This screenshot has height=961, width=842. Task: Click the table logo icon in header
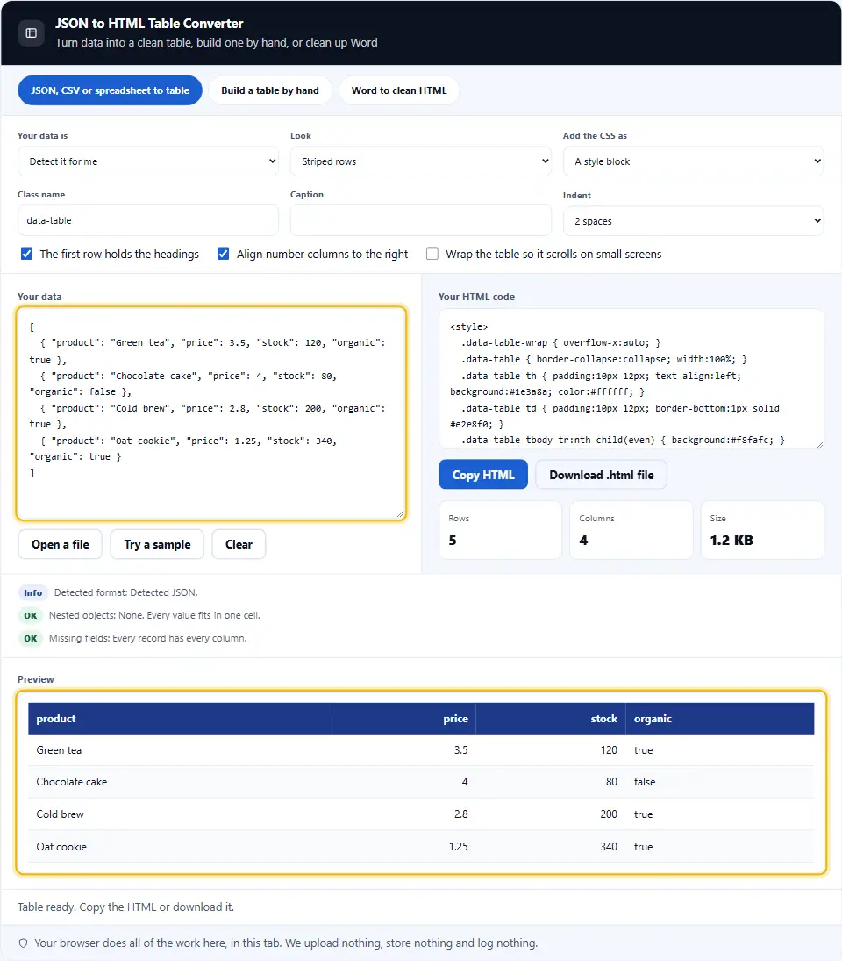[x=32, y=33]
